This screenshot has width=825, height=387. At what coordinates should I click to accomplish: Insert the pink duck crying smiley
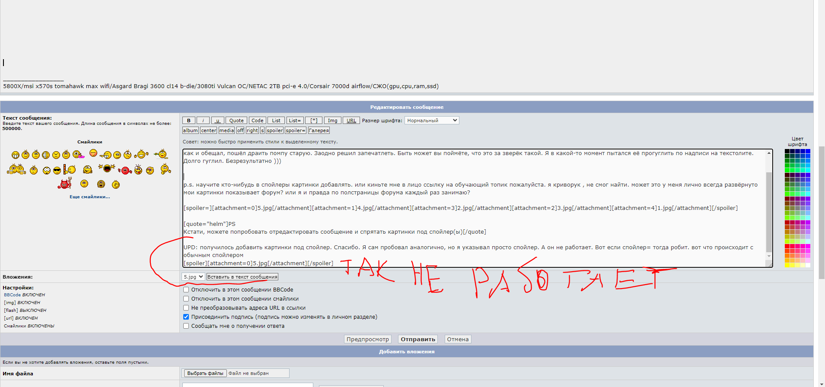(x=78, y=154)
